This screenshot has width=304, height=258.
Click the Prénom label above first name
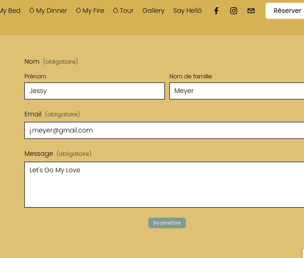pos(35,77)
